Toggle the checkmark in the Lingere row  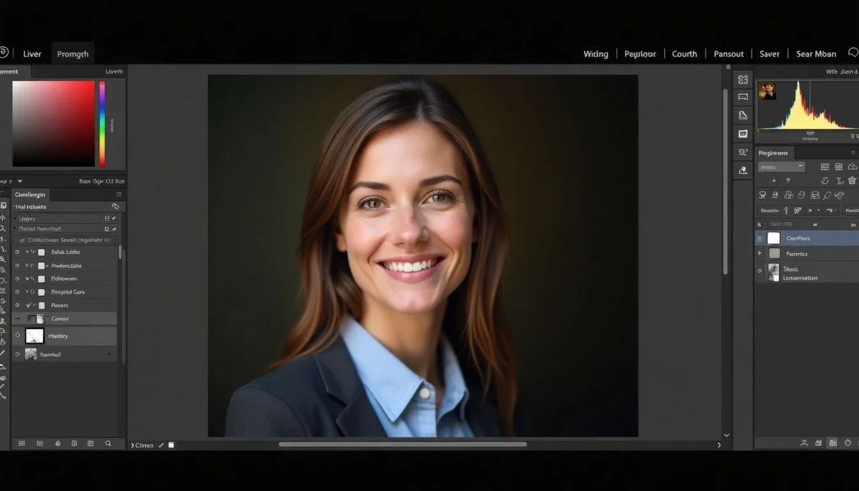[x=114, y=219]
